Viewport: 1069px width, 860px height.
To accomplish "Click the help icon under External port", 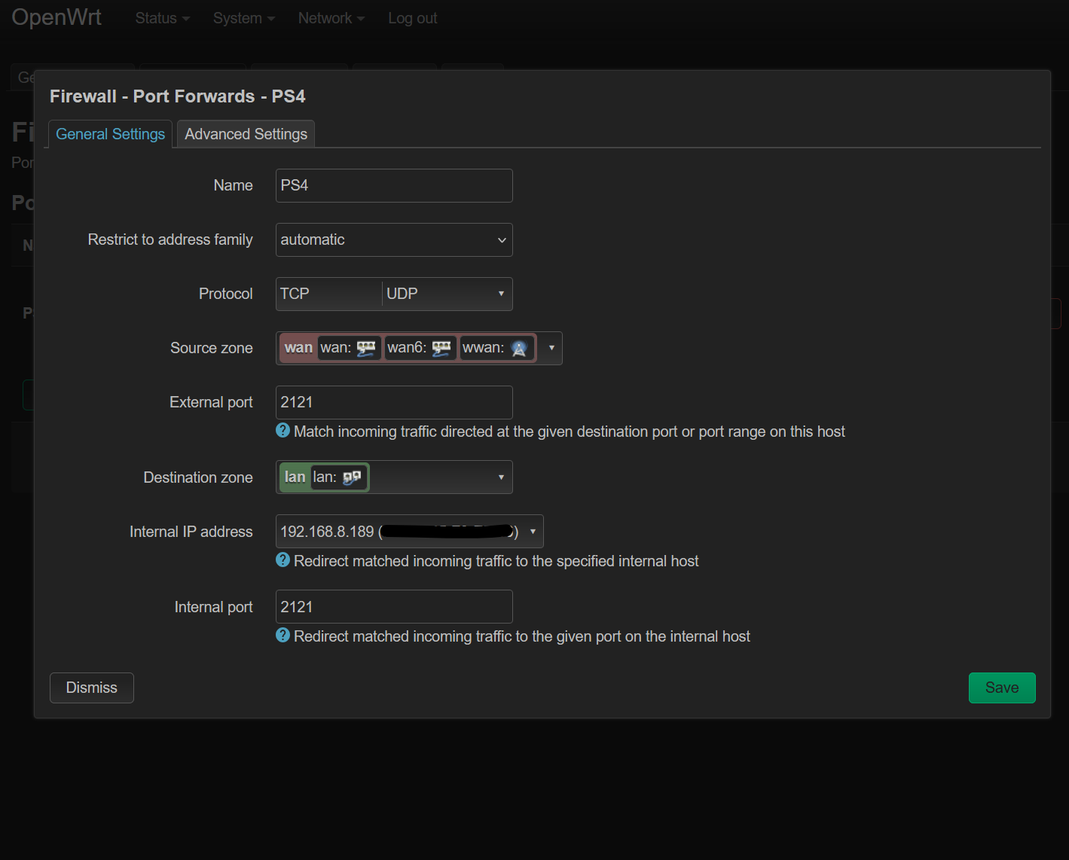I will [283, 430].
